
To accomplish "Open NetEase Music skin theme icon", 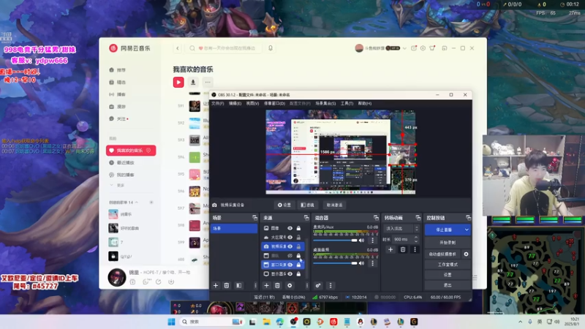I will click(x=432, y=48).
